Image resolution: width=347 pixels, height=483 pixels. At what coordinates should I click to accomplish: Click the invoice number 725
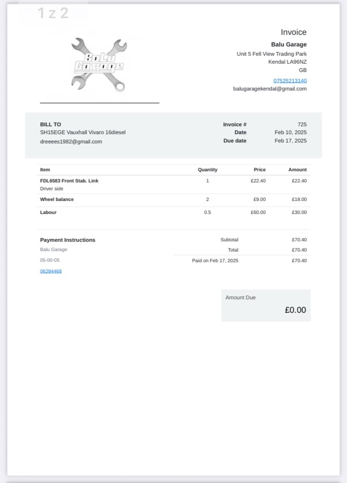click(x=302, y=125)
